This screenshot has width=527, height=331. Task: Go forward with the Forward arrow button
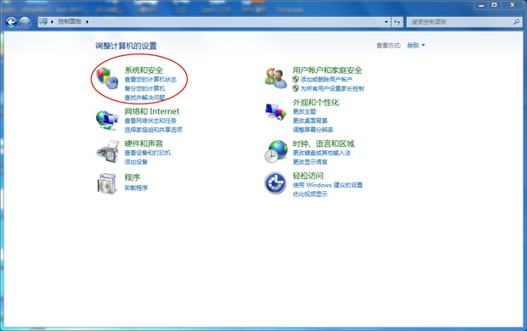point(25,23)
